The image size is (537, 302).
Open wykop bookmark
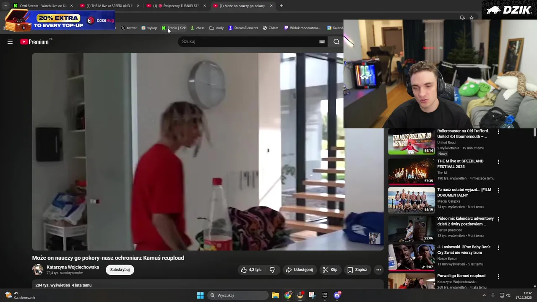tap(149, 28)
